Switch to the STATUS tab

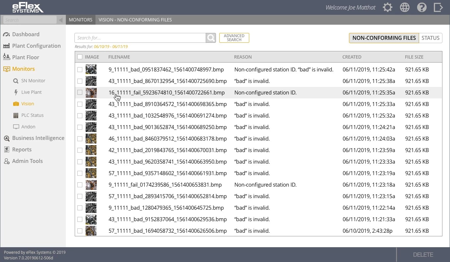pos(430,38)
